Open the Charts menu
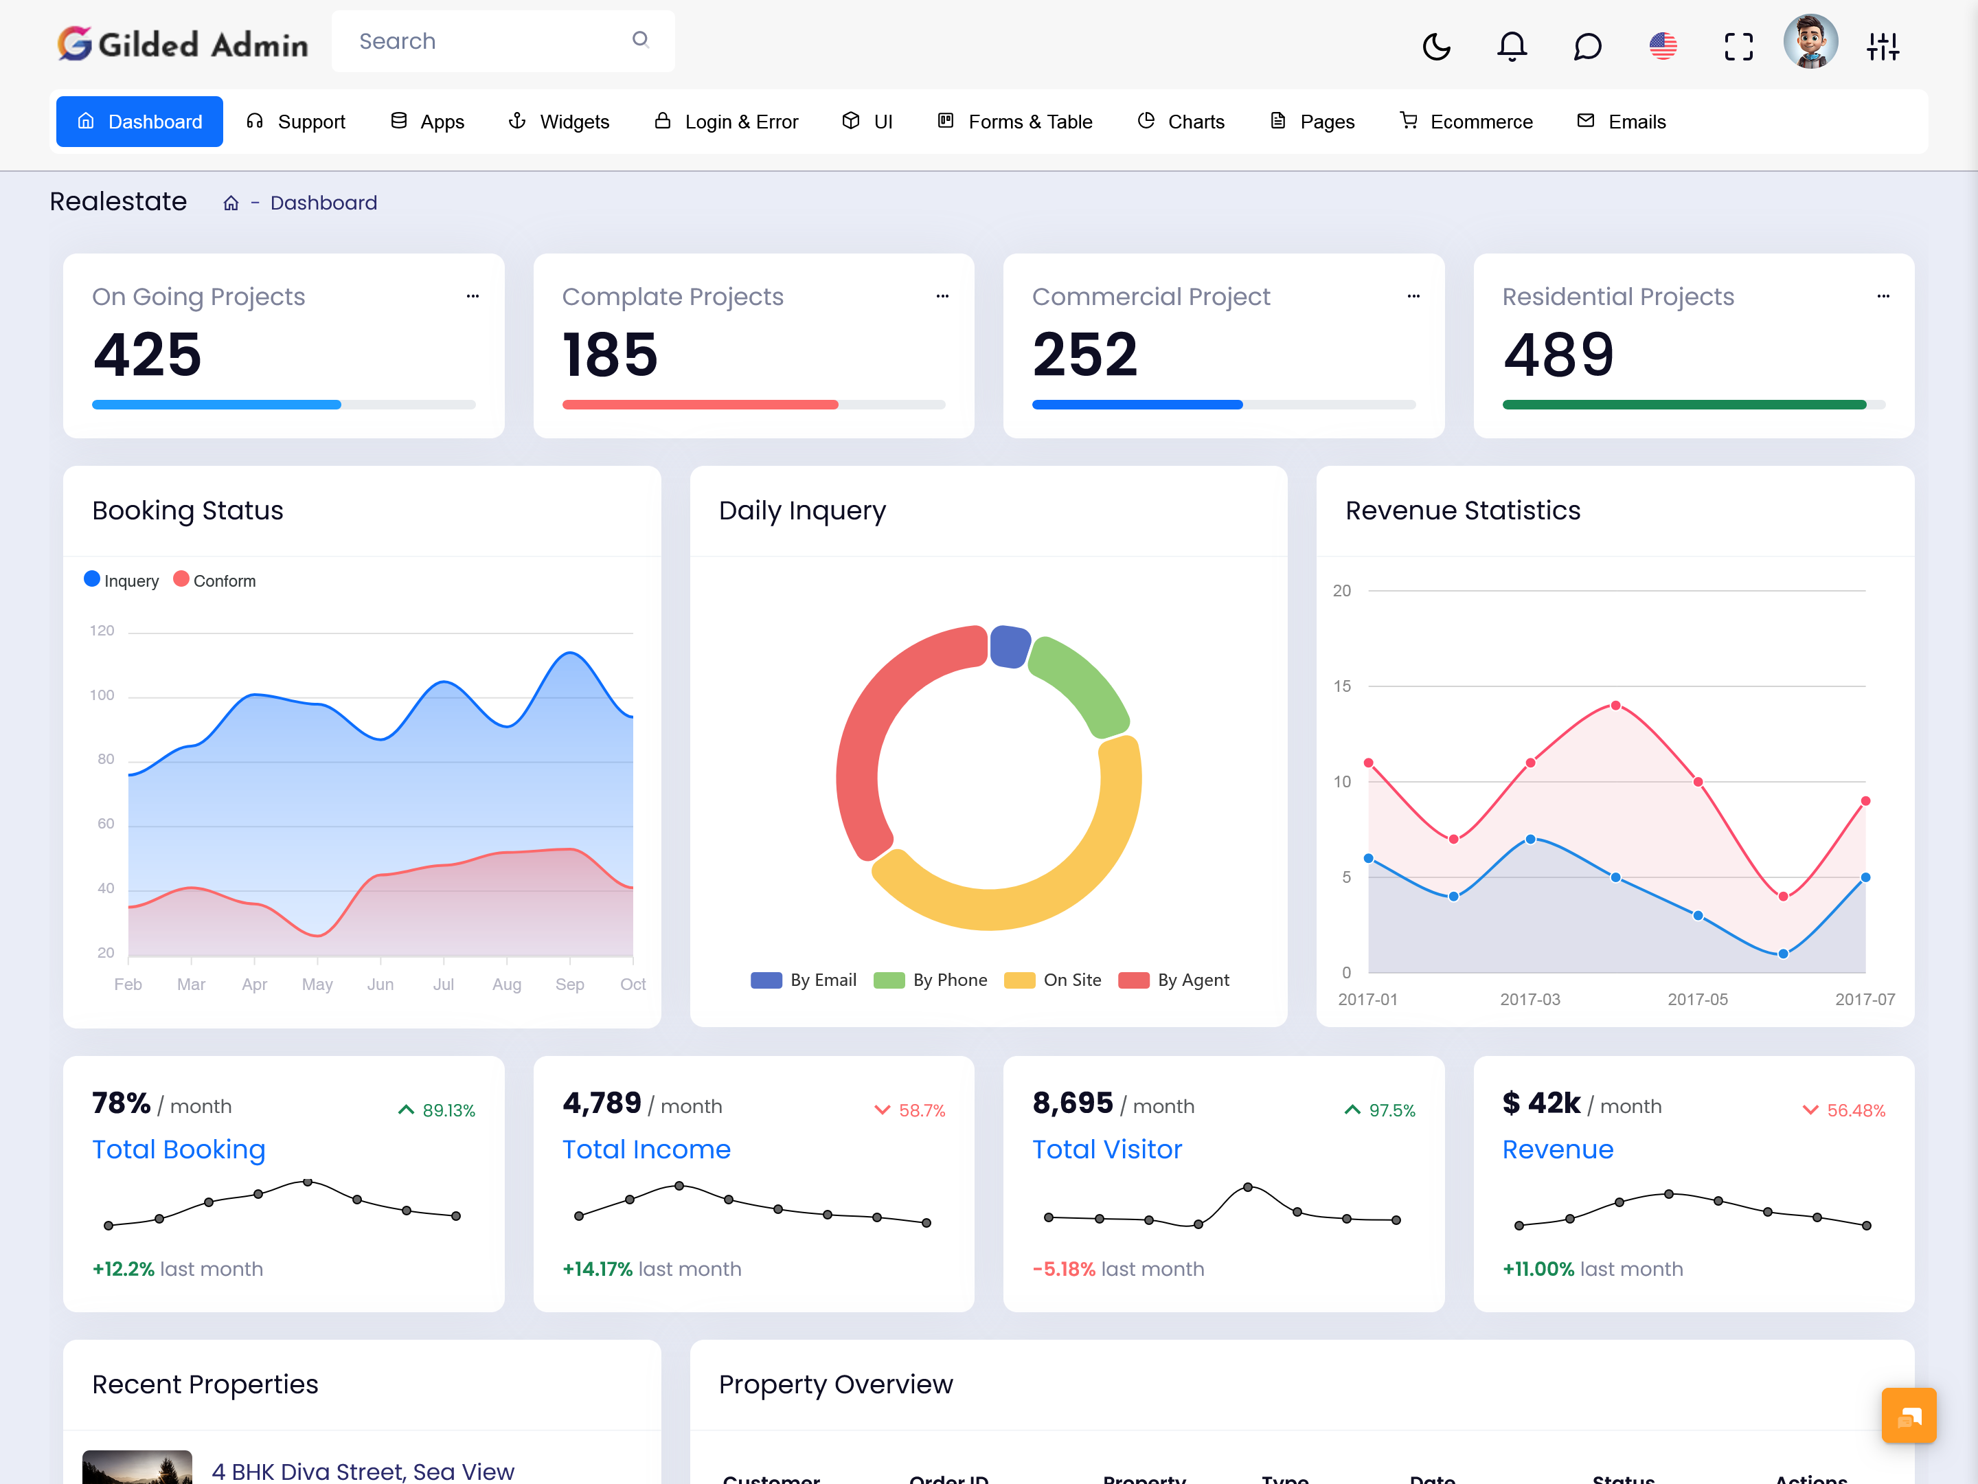1978x1484 pixels. click(1181, 122)
